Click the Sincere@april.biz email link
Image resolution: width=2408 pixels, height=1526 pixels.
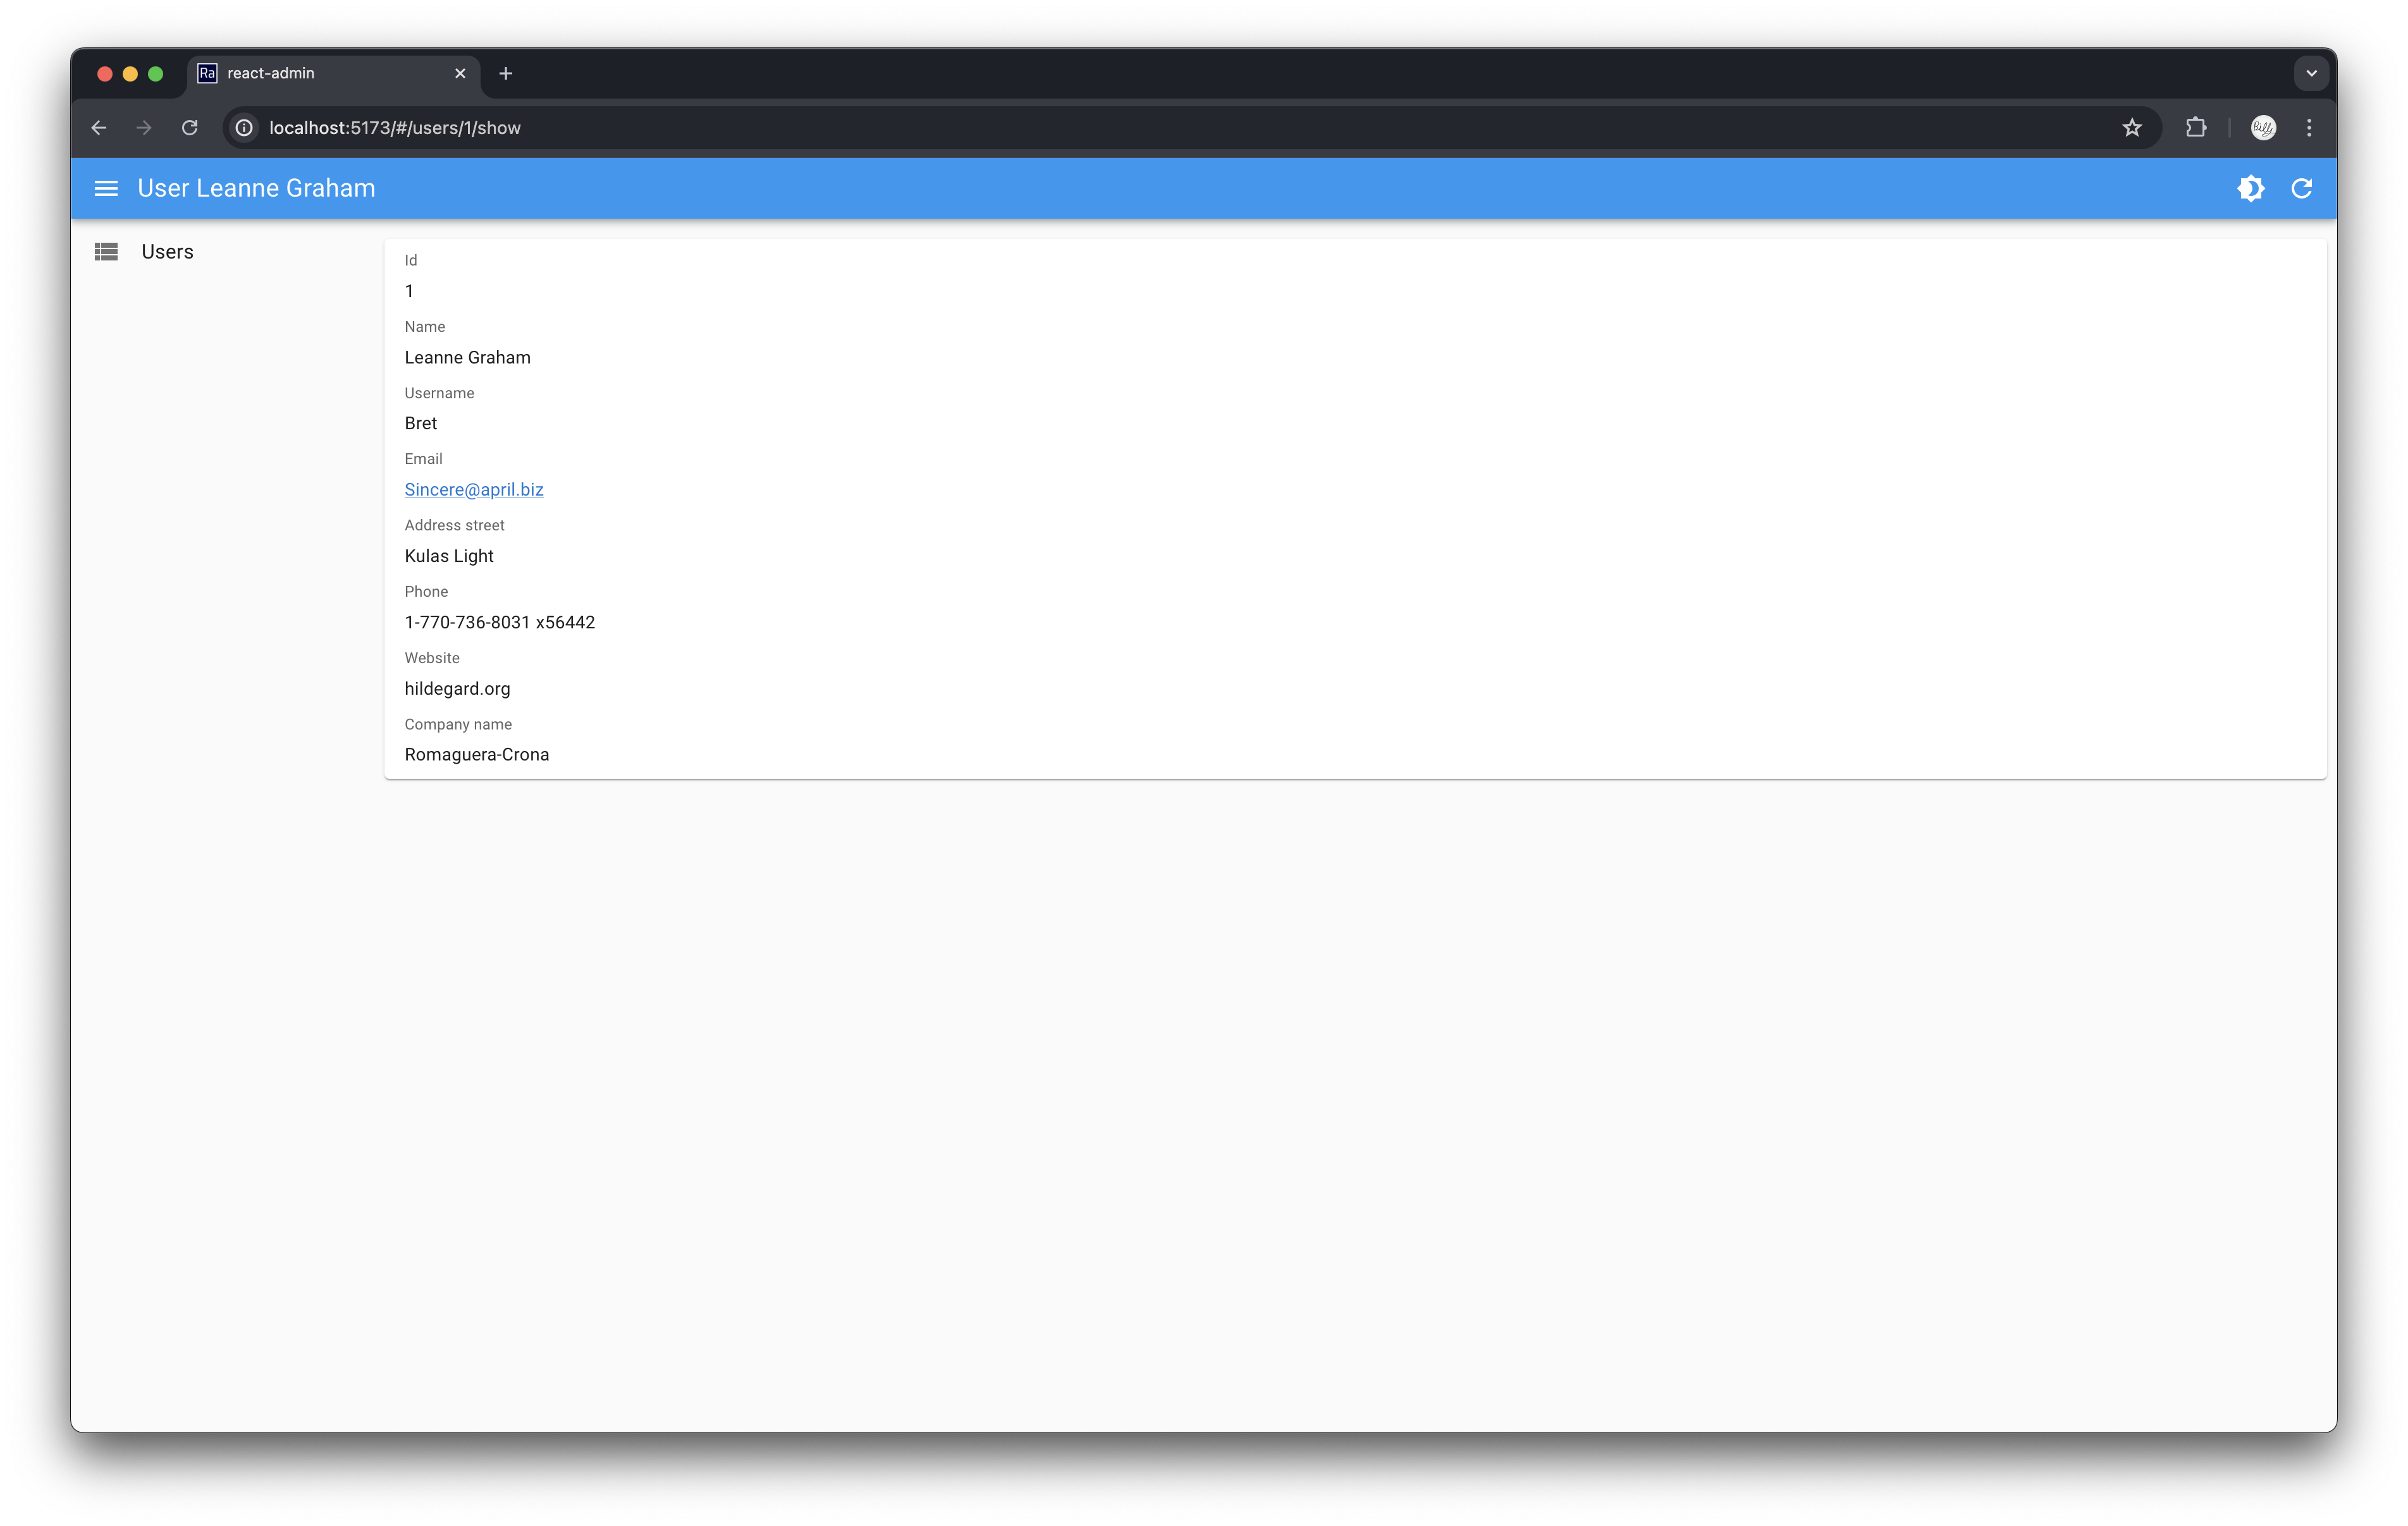pyautogui.click(x=474, y=489)
